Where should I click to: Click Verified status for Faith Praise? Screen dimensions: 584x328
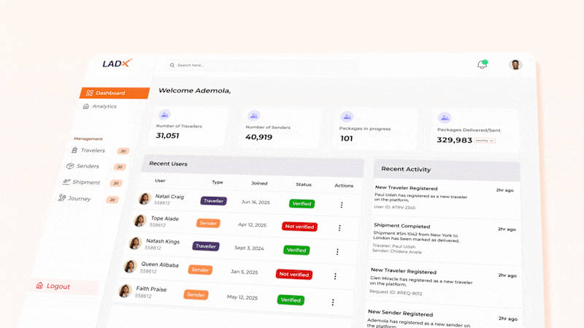coord(291,300)
